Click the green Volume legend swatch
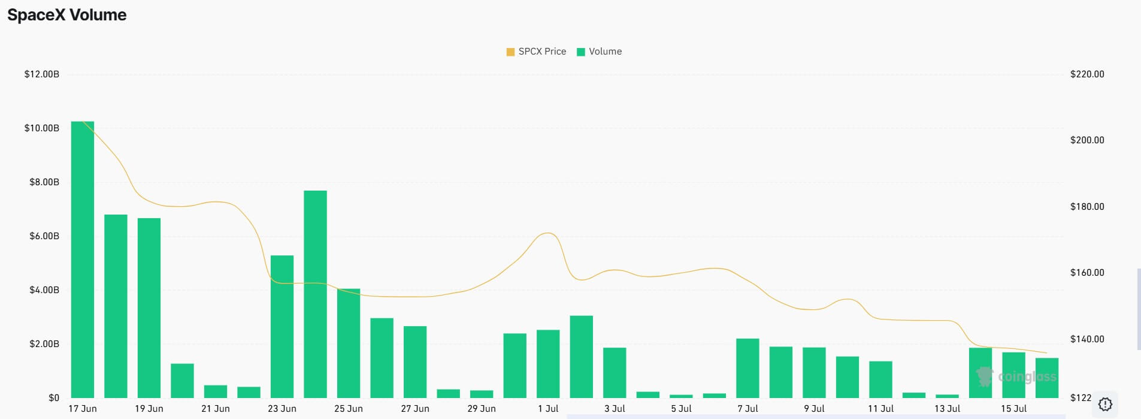Viewport: 1141px width, 419px height. [x=580, y=52]
